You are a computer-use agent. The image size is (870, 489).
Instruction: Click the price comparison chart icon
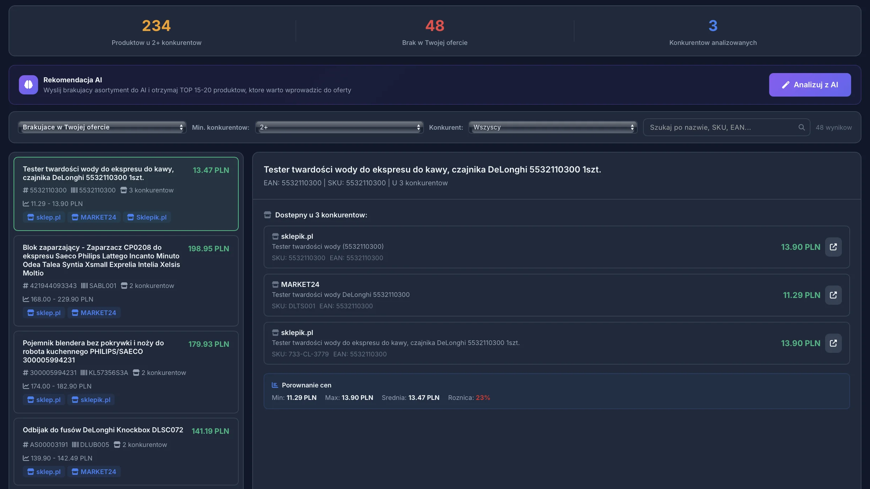click(x=275, y=385)
